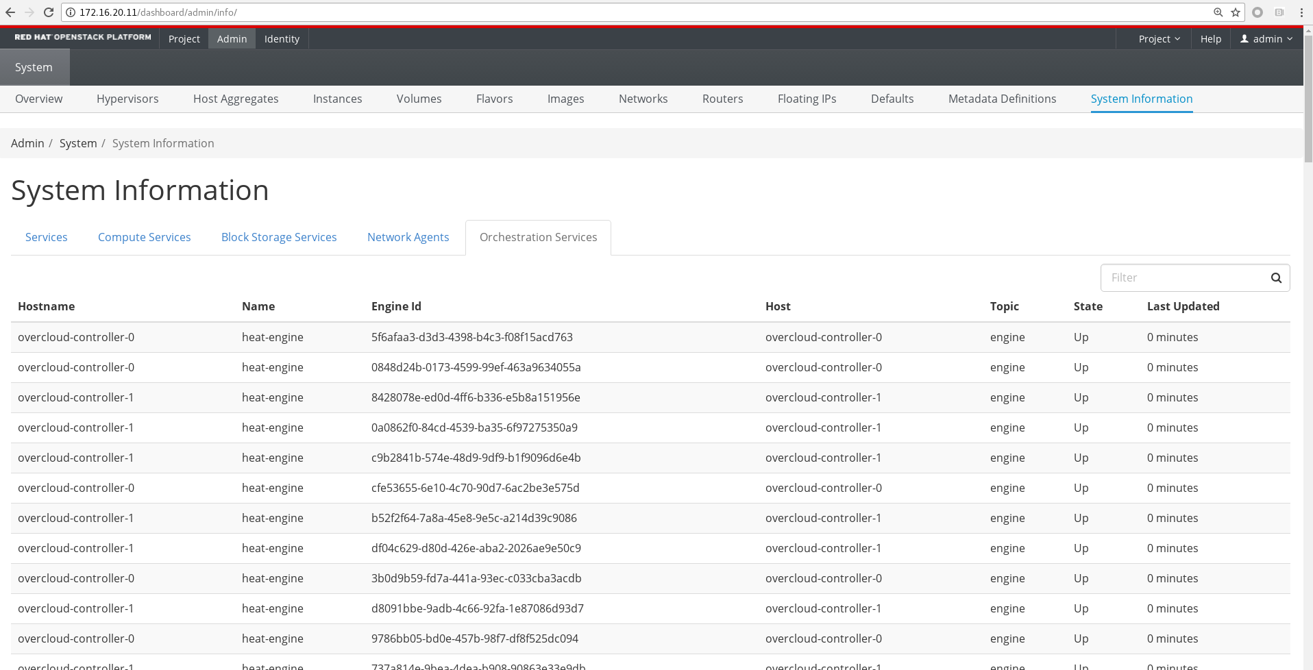
Task: Open the Help link in the top bar
Action: pos(1211,39)
